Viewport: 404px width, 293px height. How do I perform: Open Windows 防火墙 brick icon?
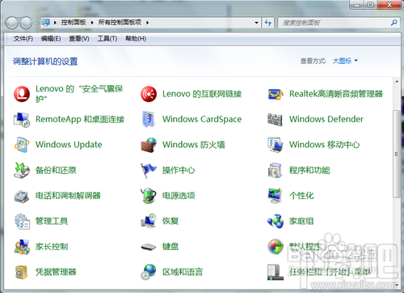(149, 145)
